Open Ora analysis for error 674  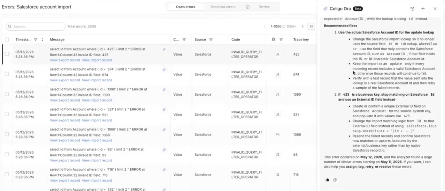click(x=164, y=69)
